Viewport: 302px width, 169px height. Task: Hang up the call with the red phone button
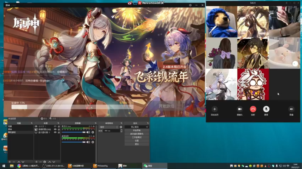pos(253,109)
